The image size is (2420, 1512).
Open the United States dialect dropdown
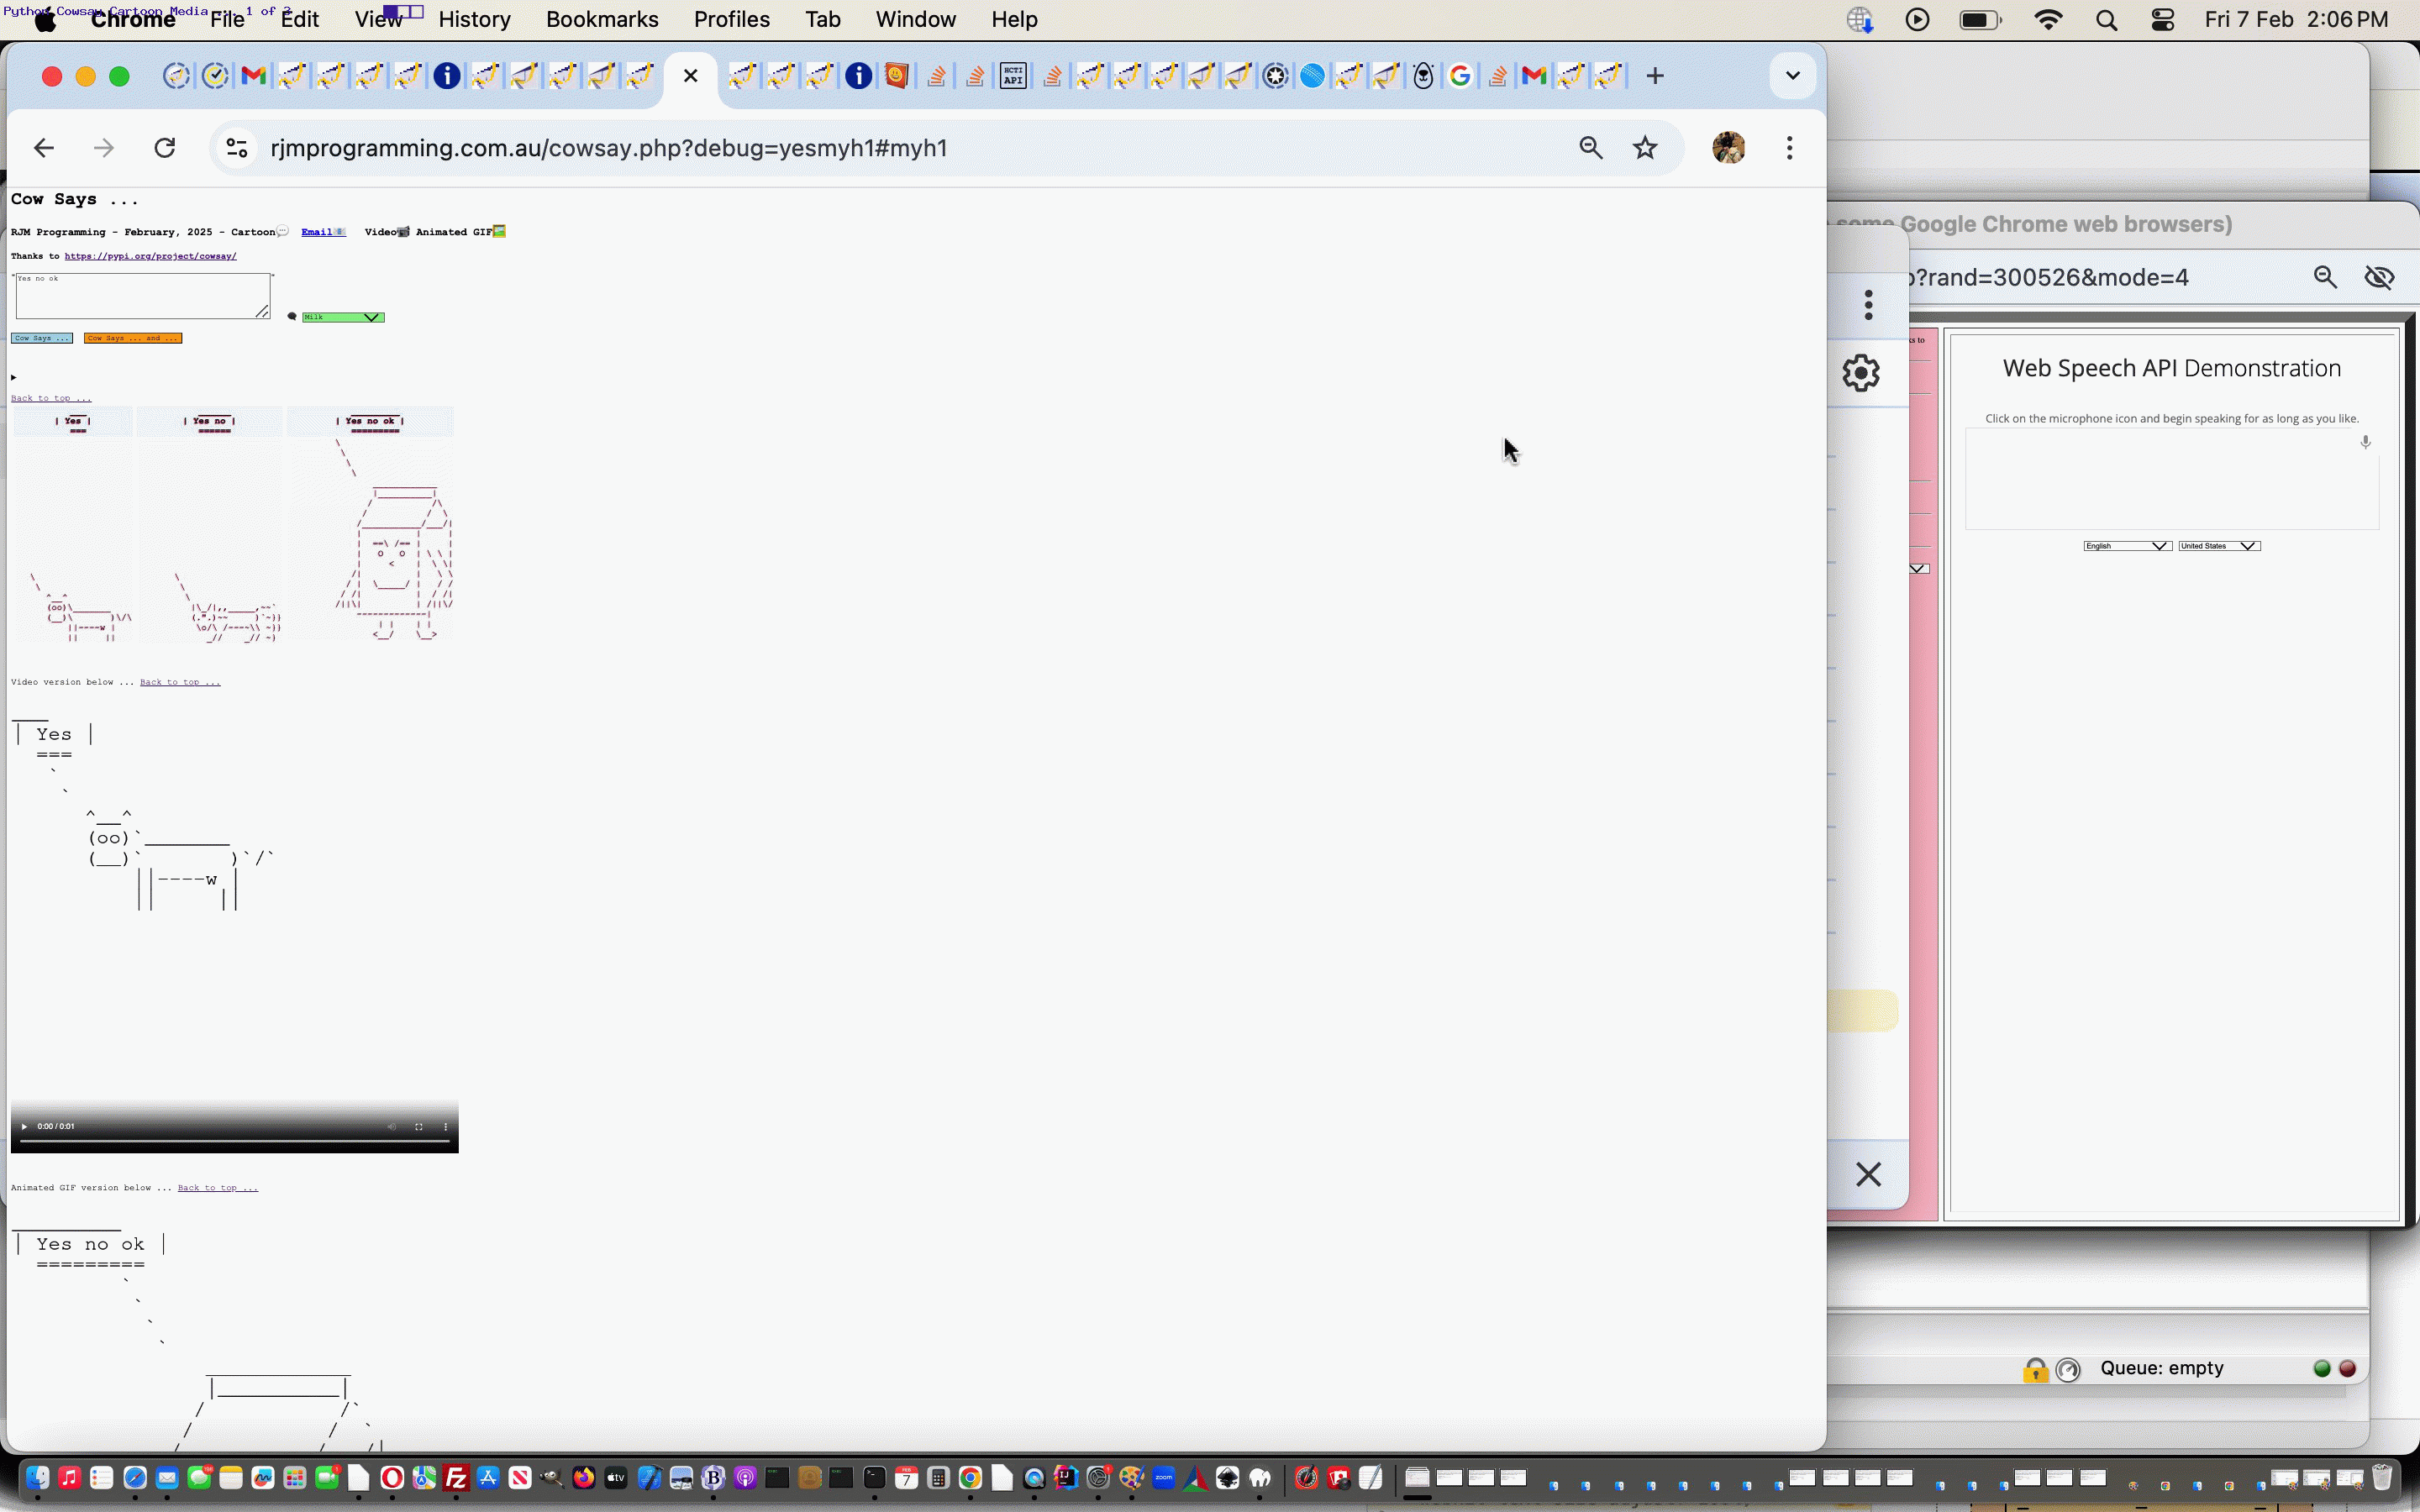tap(2219, 546)
